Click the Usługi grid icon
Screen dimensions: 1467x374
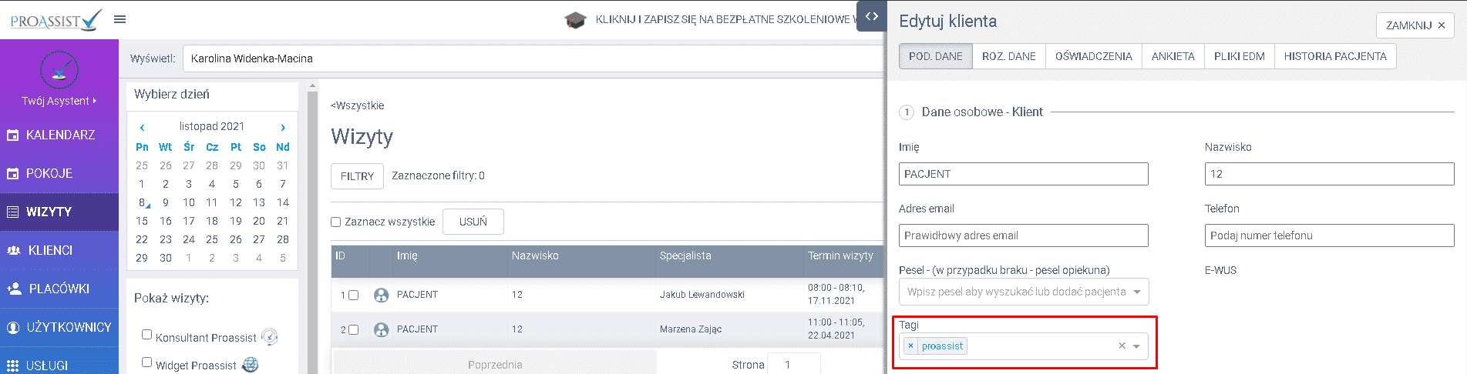pos(12,366)
